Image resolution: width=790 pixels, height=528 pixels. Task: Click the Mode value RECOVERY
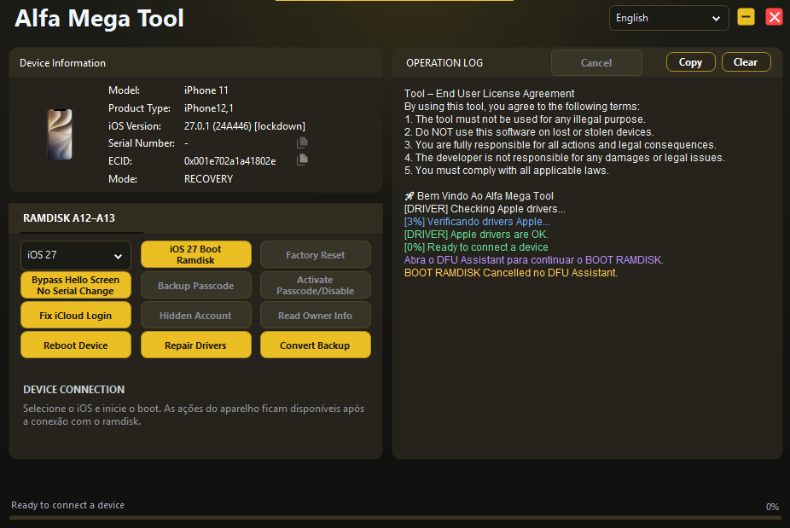pos(208,179)
